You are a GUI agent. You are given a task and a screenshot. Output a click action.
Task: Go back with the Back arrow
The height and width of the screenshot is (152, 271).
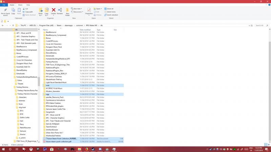[3, 26]
